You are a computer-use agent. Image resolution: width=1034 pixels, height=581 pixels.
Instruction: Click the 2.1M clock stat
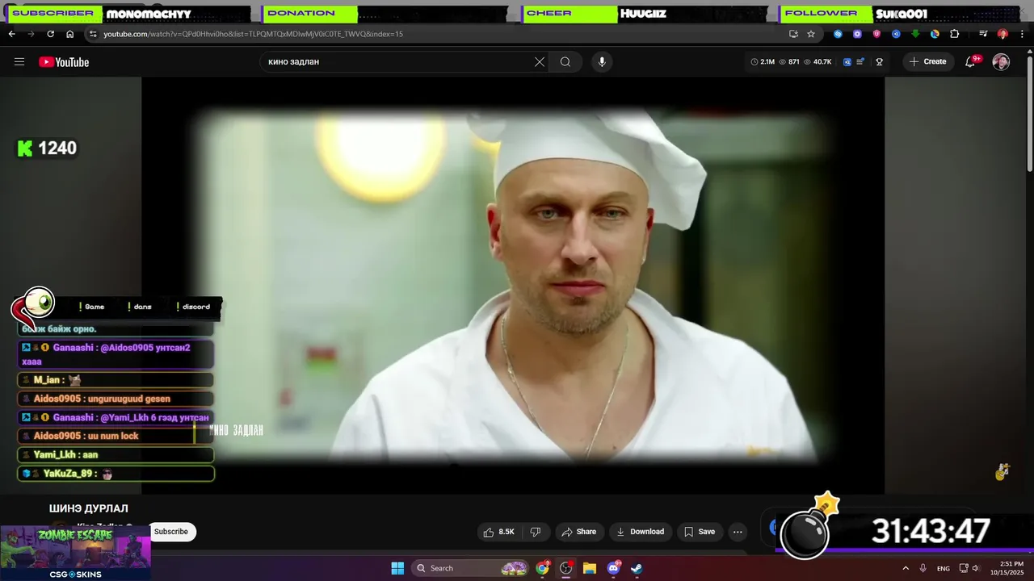pos(763,62)
